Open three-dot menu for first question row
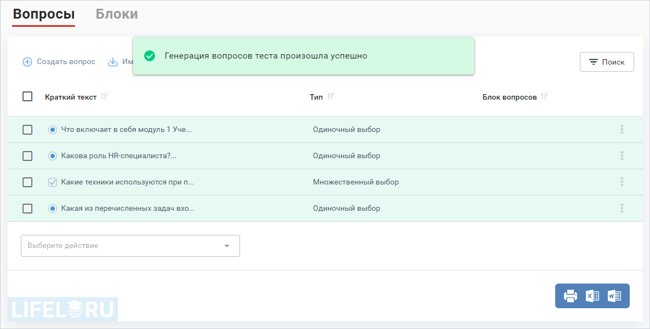Image resolution: width=650 pixels, height=329 pixels. point(622,130)
